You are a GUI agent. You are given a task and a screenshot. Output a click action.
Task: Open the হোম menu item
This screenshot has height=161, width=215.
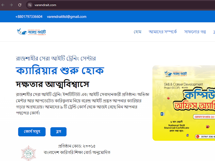pos(138,32)
